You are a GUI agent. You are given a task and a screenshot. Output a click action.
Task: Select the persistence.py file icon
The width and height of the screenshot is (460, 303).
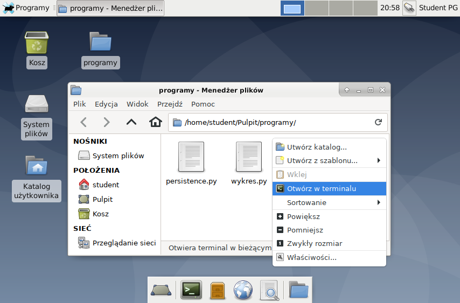click(x=191, y=157)
